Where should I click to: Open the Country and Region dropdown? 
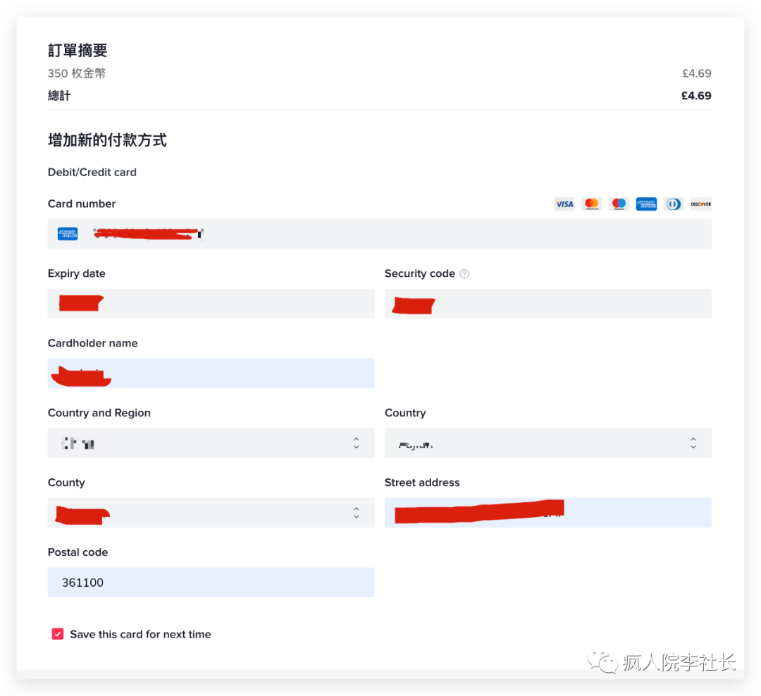pos(211,442)
